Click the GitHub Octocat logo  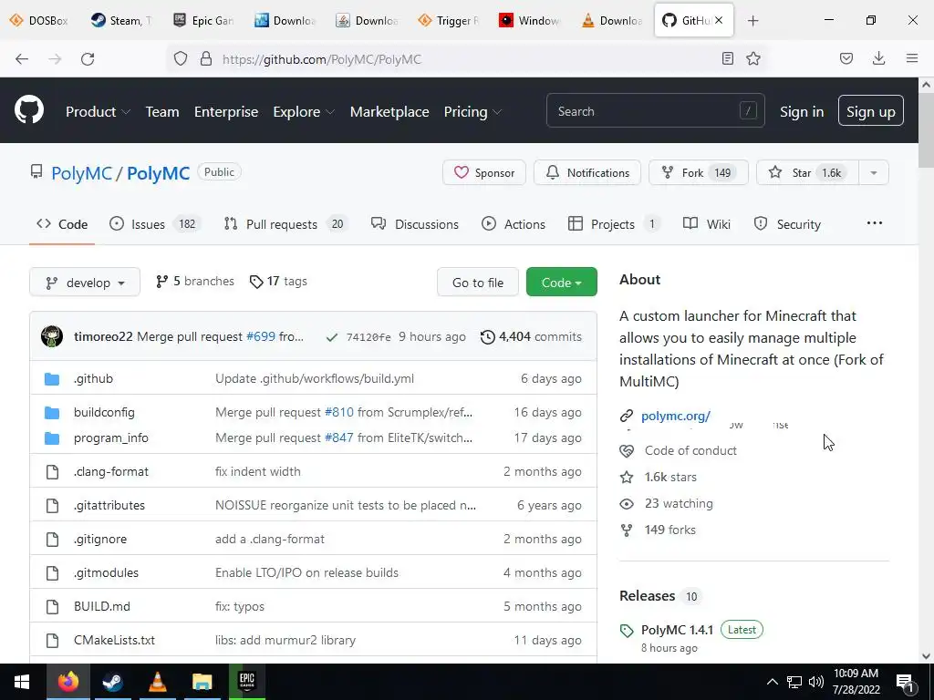point(29,110)
